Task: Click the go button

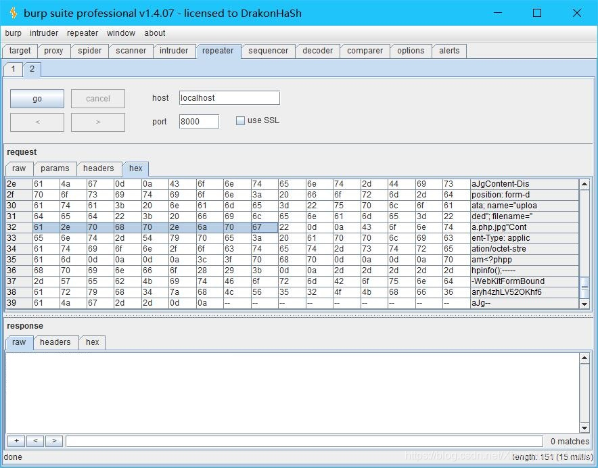Action: point(37,99)
